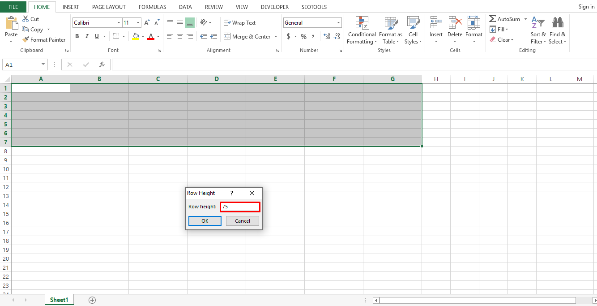
Task: Click the Row height input field
Action: click(x=240, y=207)
